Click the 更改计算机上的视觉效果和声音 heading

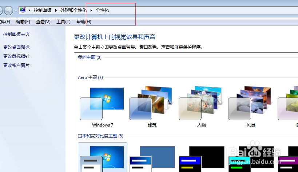click(115, 37)
